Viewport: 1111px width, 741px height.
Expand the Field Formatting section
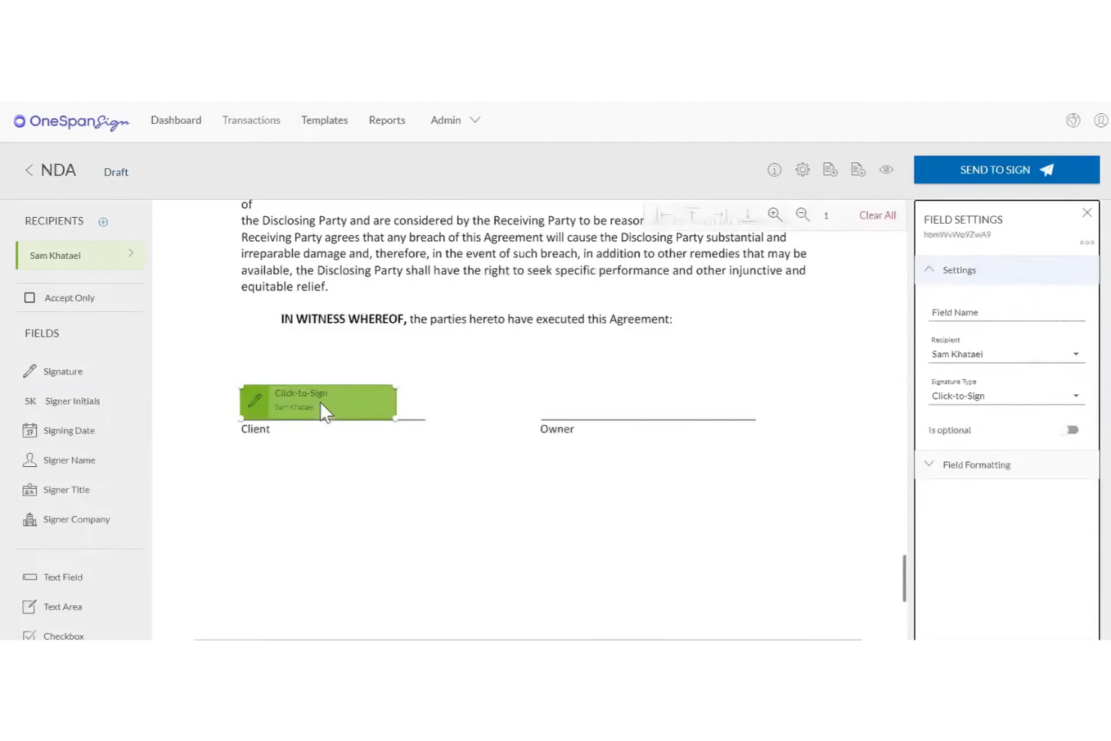tap(976, 464)
